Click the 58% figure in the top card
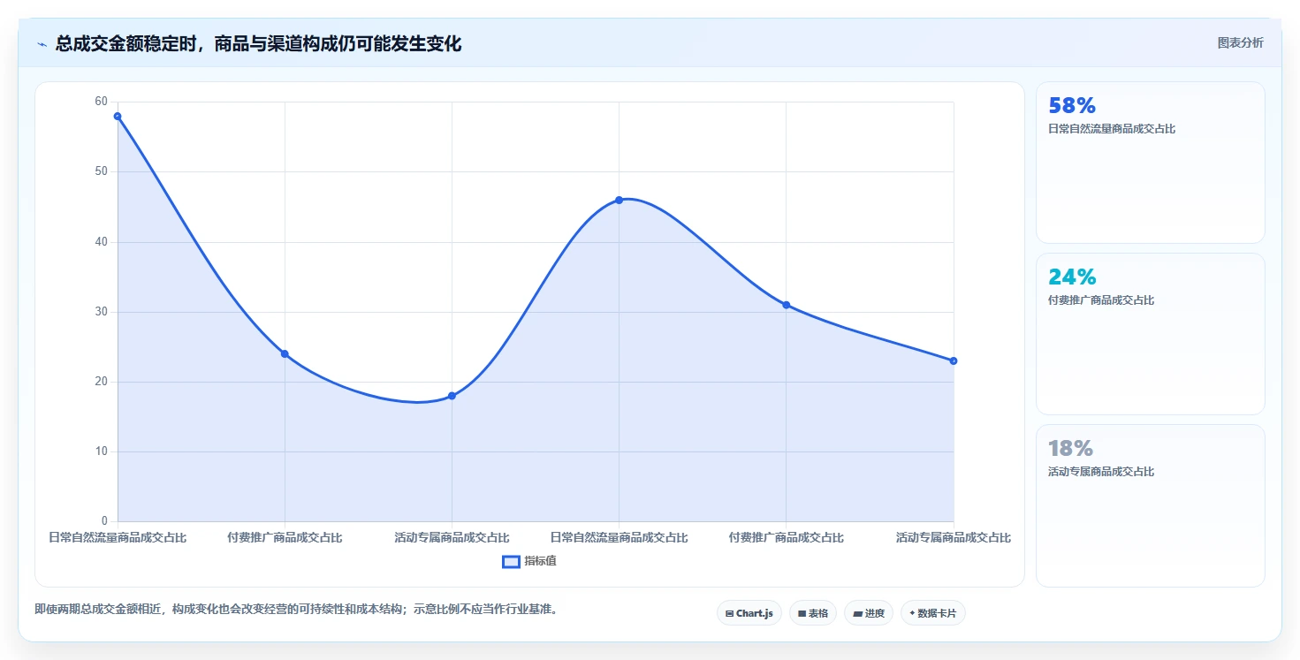 click(1072, 106)
